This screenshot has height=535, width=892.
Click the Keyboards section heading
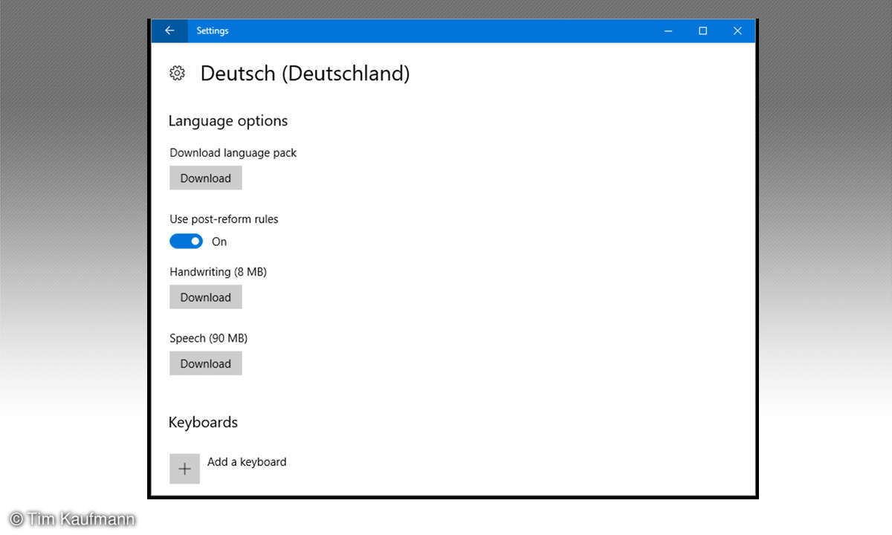[203, 422]
